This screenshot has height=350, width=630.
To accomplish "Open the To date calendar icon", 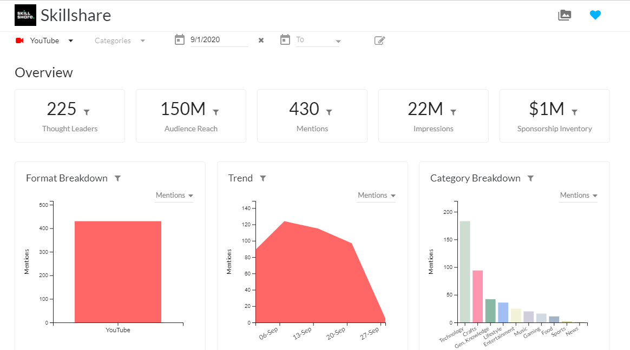I will point(285,39).
